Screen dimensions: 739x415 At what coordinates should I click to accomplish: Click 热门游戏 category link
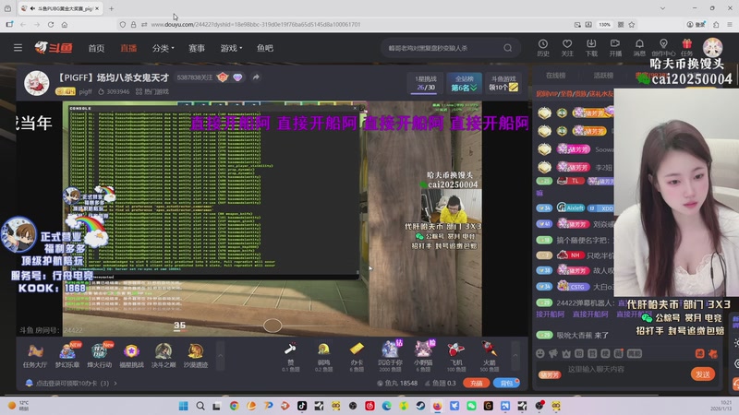(x=152, y=91)
